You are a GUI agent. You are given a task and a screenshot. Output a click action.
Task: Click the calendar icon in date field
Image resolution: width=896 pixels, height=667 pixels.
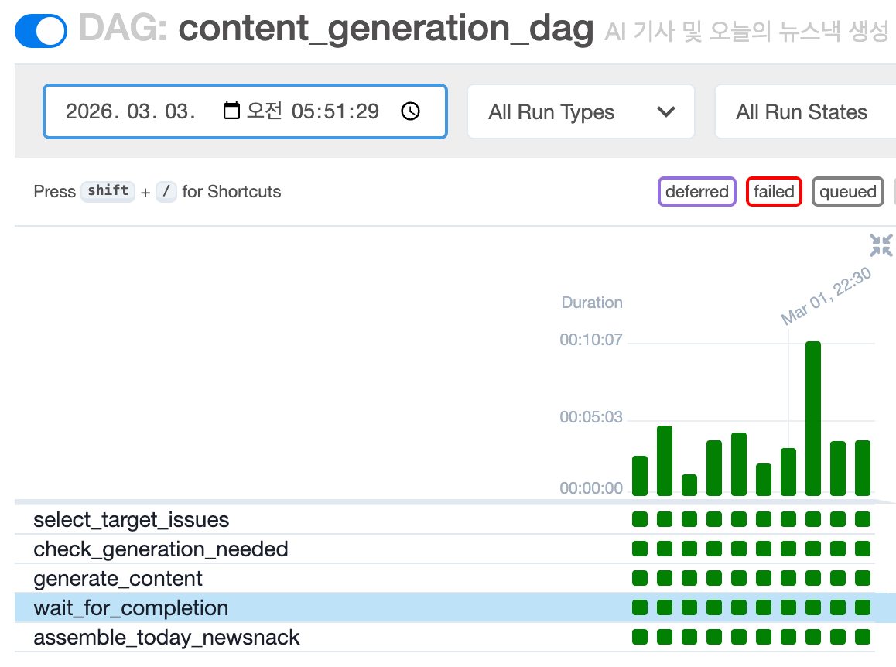click(231, 111)
